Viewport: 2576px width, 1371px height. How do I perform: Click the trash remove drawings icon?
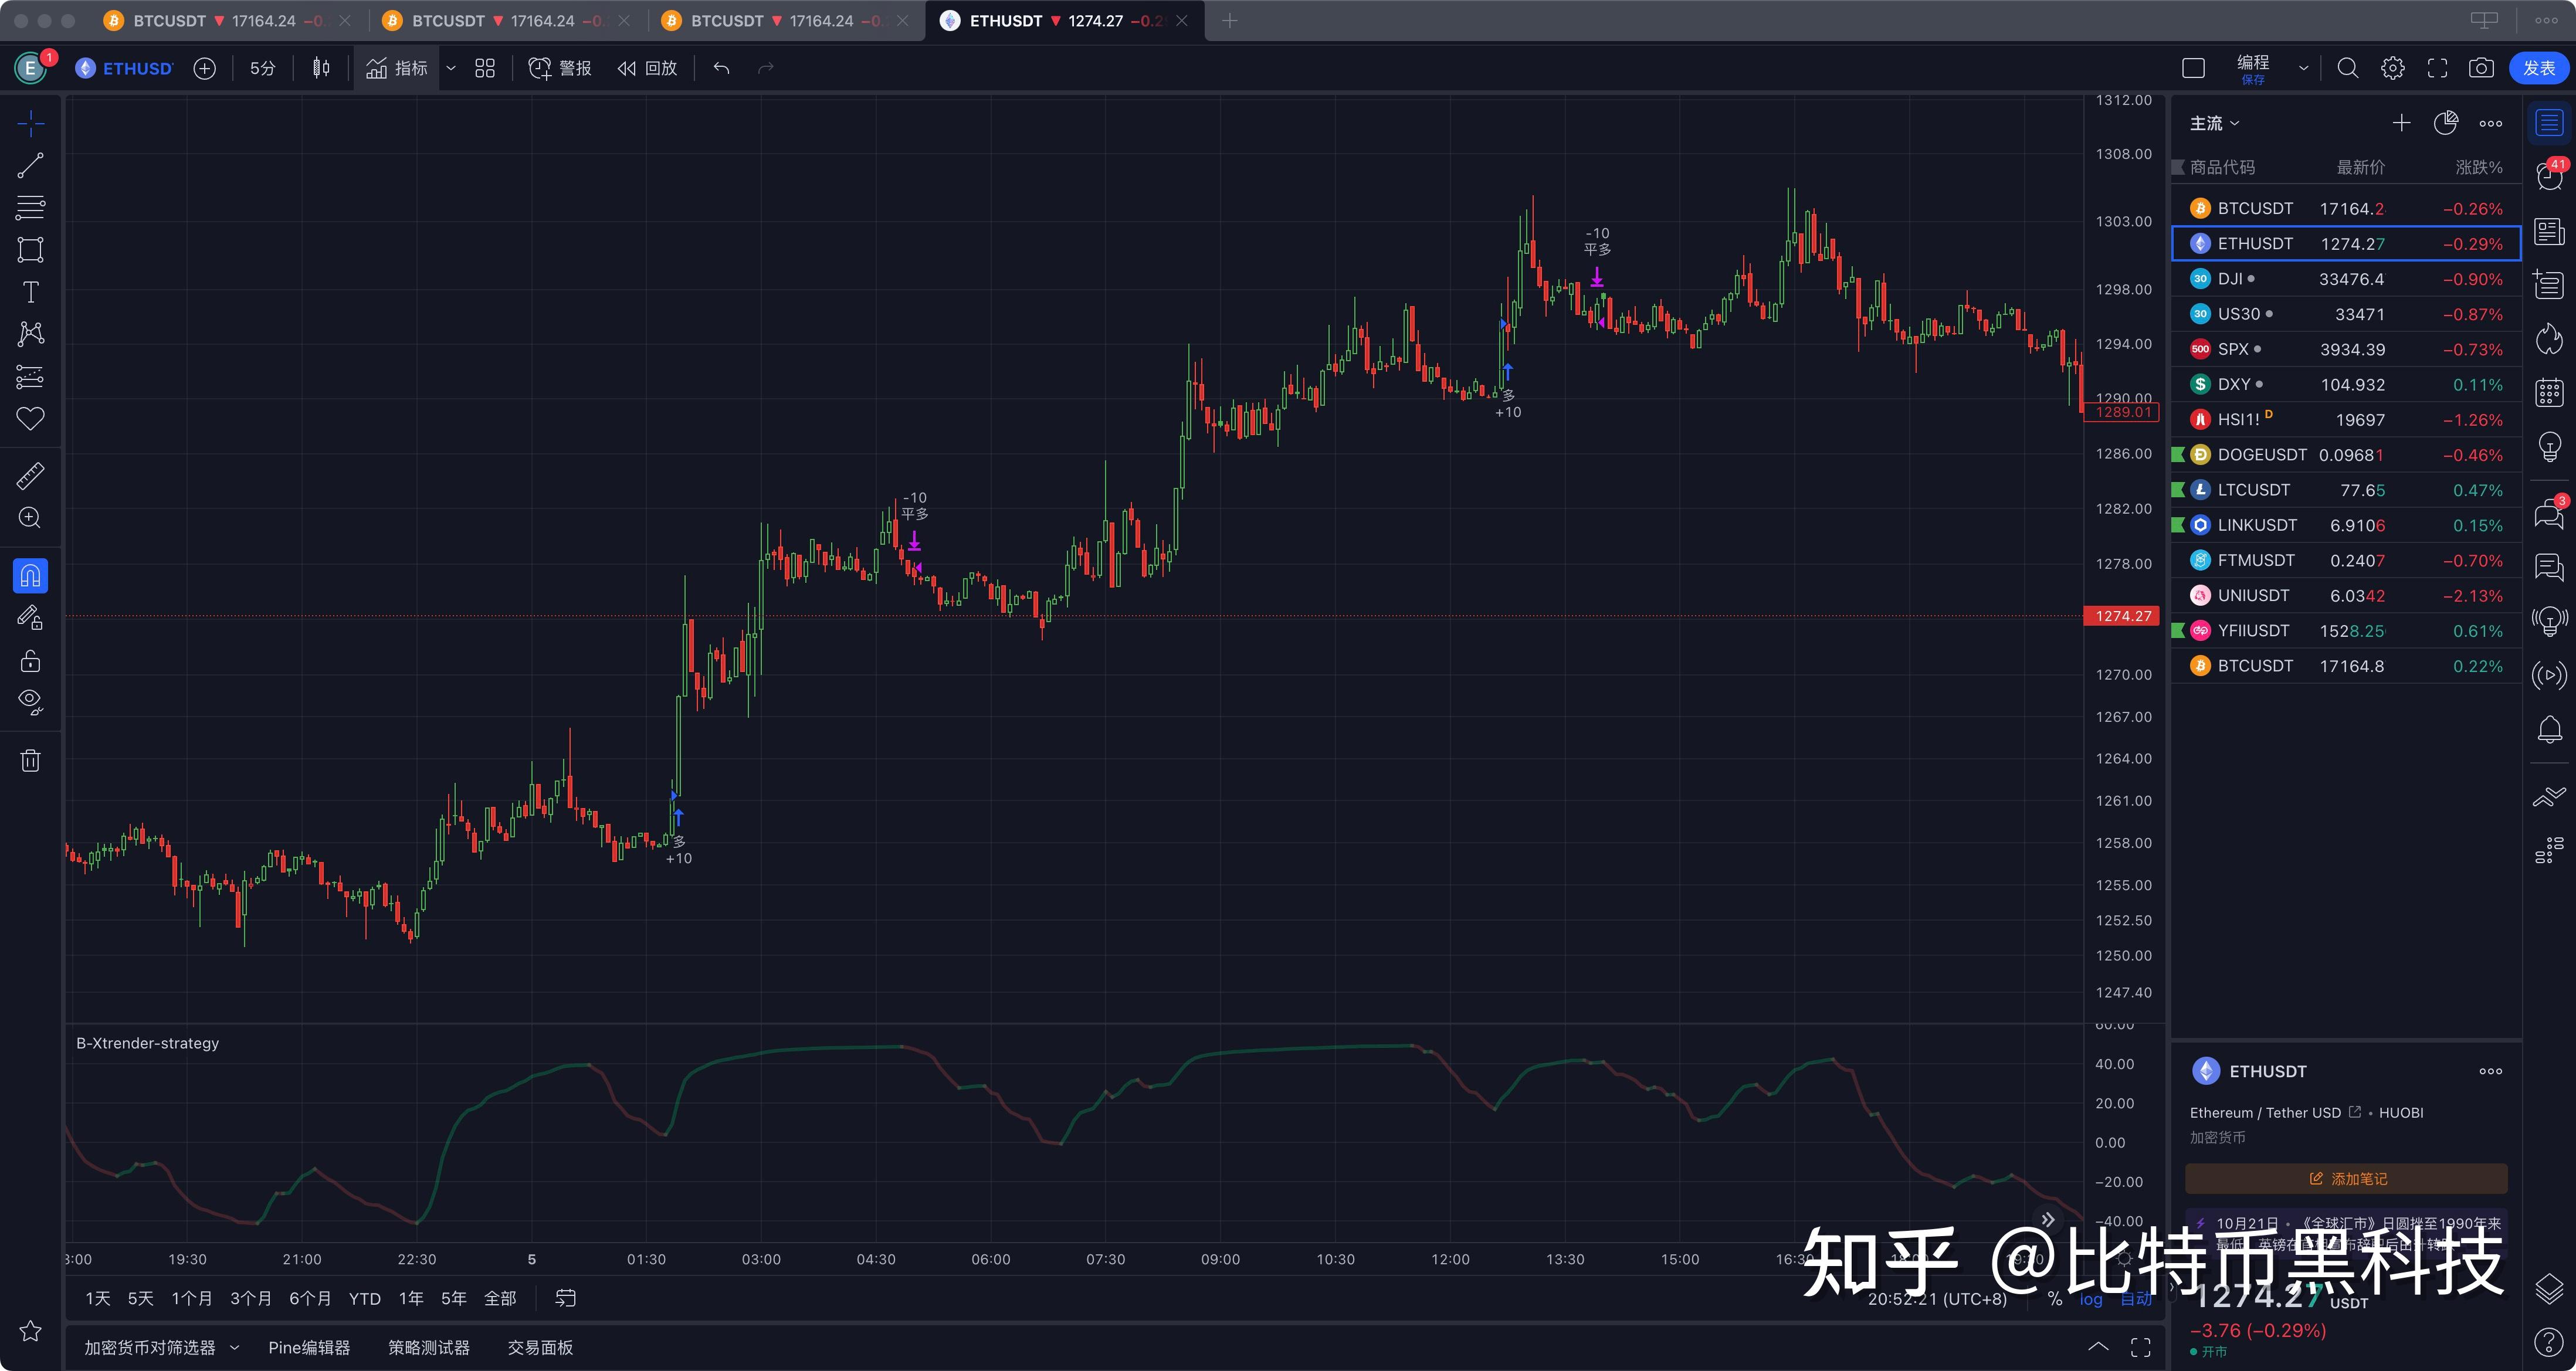point(30,761)
